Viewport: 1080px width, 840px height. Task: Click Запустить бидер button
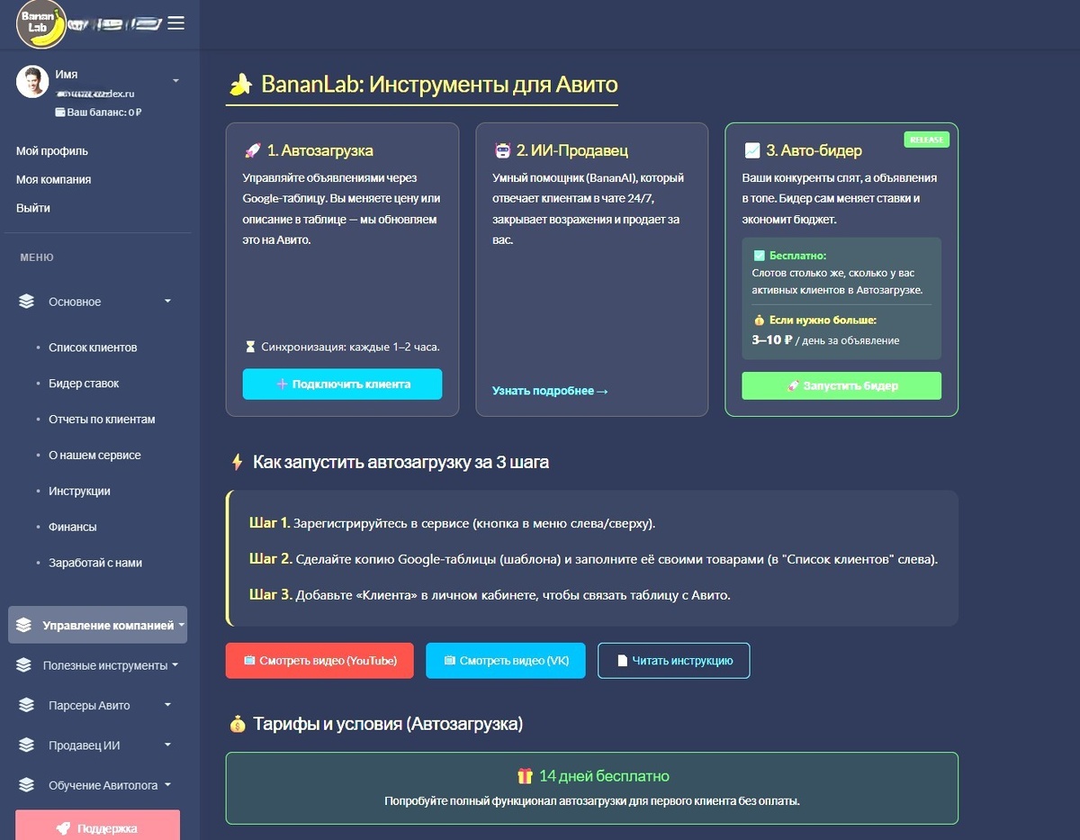pyautogui.click(x=841, y=385)
